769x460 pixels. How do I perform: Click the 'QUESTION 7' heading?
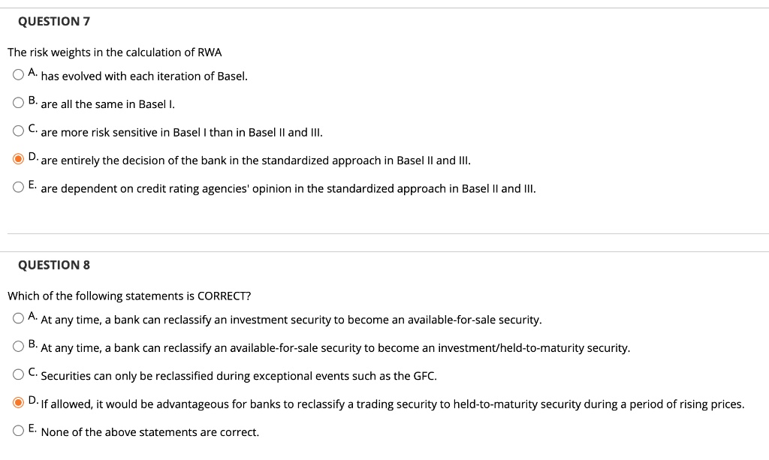coord(54,22)
